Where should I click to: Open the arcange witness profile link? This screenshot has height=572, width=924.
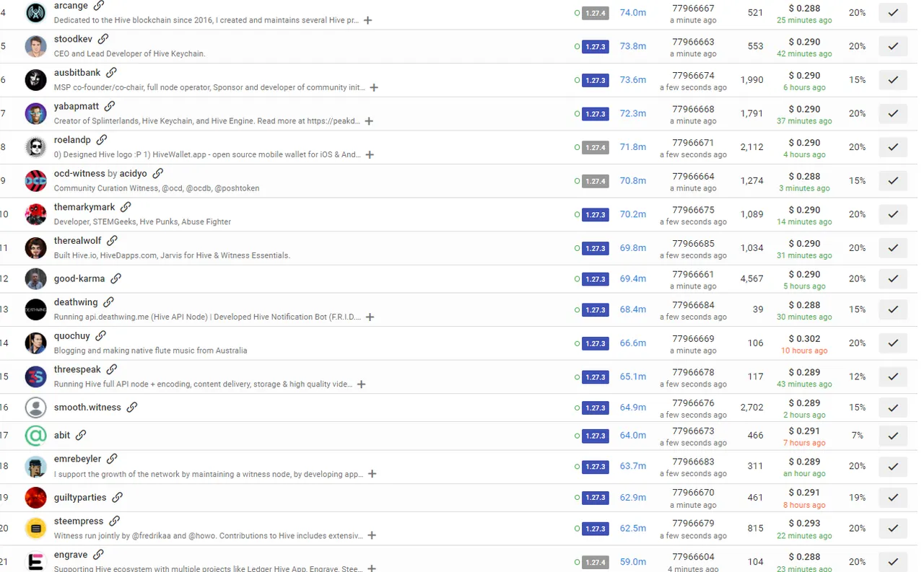coord(71,6)
